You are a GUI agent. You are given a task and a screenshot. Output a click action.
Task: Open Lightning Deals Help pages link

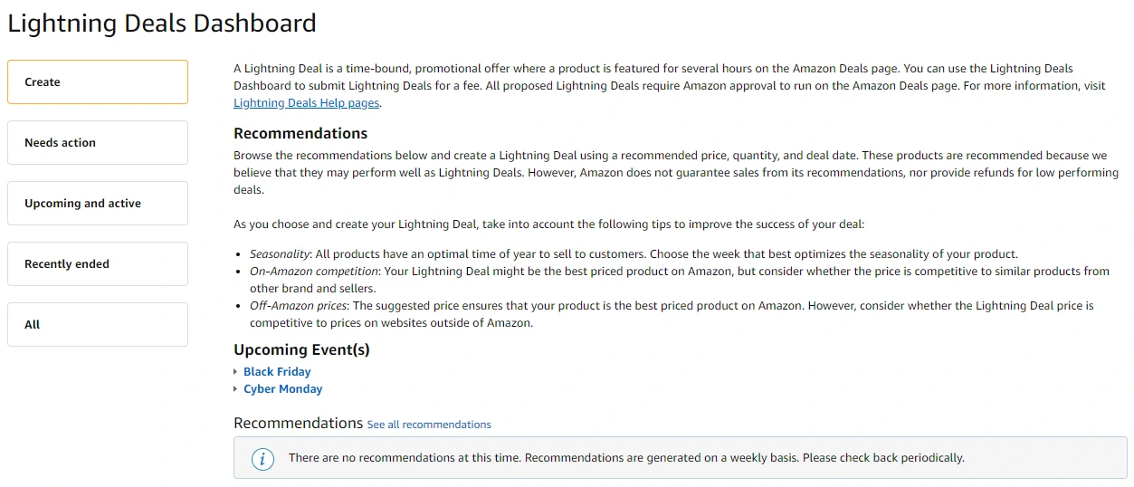pyautogui.click(x=306, y=103)
